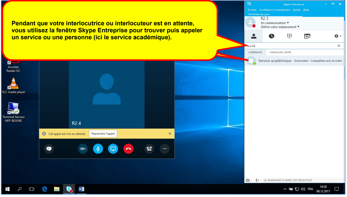Open the dial pad icon

pyautogui.click(x=289, y=36)
